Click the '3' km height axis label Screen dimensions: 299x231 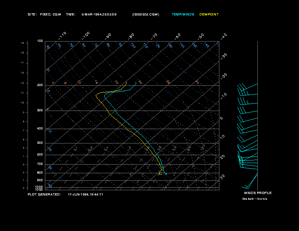tap(24, 165)
